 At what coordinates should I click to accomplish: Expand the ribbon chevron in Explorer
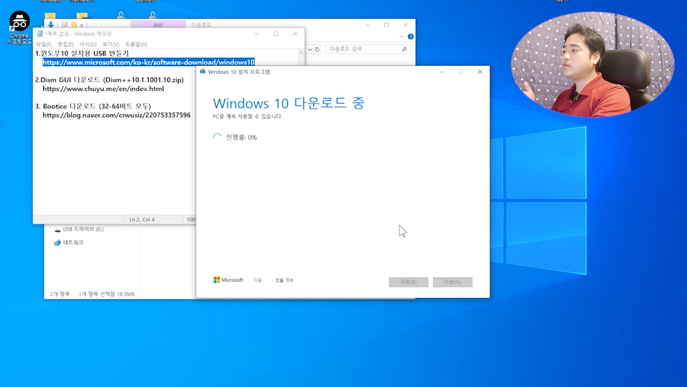pyautogui.click(x=402, y=37)
